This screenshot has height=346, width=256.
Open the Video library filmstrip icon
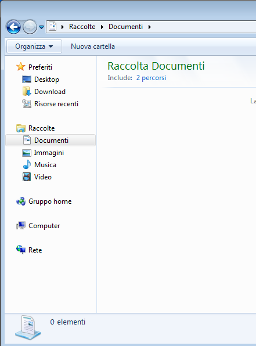[27, 176]
